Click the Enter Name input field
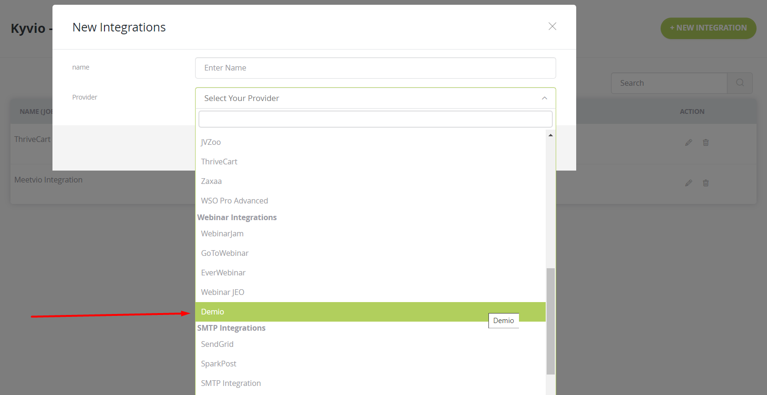 point(375,68)
